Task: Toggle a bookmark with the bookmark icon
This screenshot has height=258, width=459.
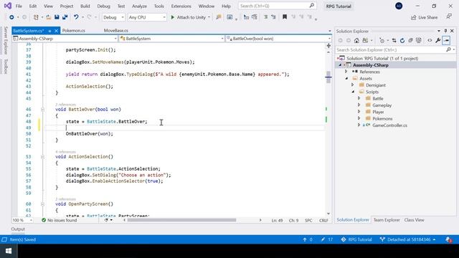Action: [284, 17]
